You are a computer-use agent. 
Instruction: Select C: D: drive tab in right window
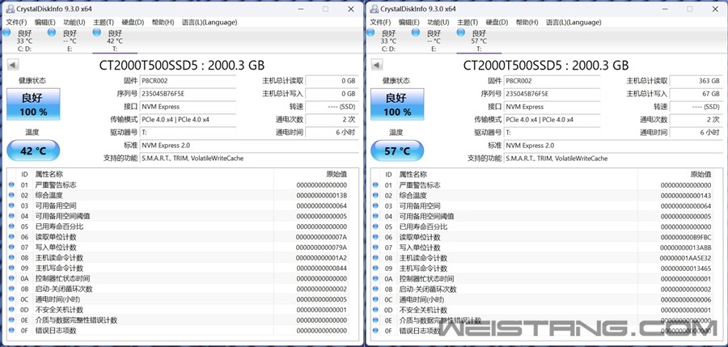387,41
